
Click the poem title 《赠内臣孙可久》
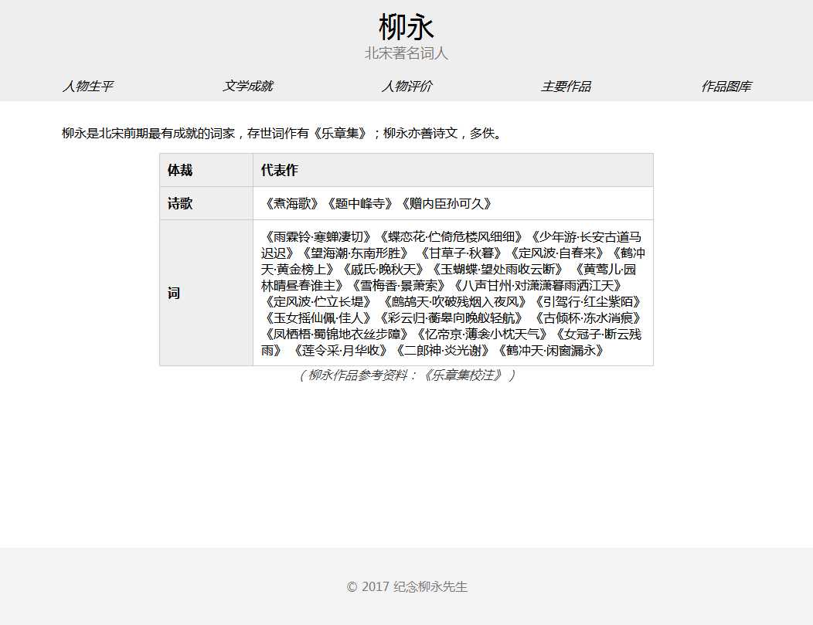(446, 204)
